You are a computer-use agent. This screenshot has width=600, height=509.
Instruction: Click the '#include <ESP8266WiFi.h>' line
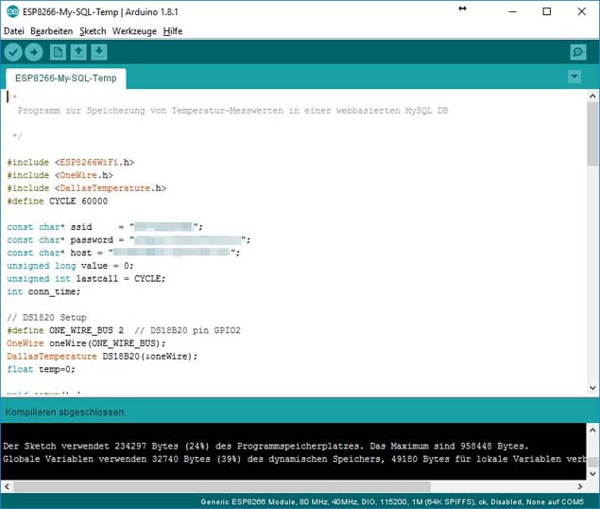(71, 163)
